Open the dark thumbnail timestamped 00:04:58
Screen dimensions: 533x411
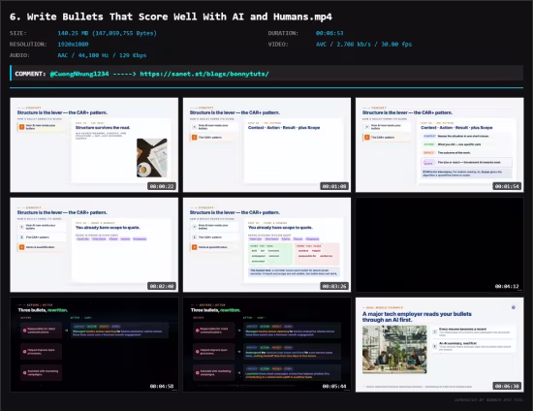coord(94,345)
